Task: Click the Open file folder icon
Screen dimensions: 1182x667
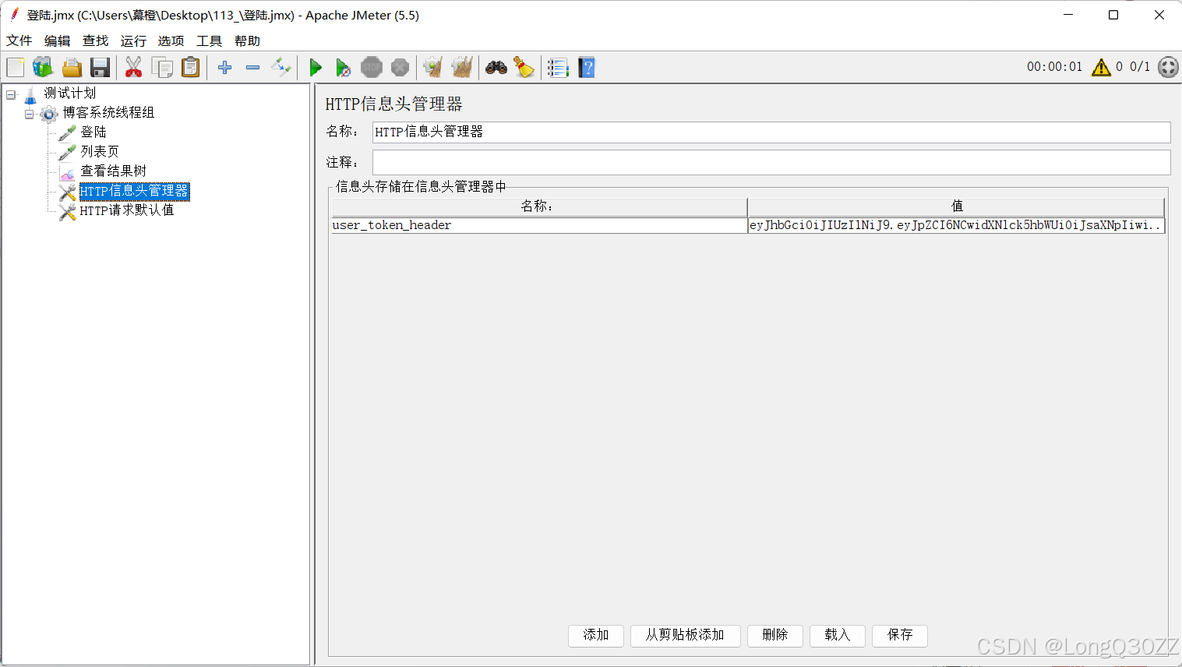Action: coord(72,68)
